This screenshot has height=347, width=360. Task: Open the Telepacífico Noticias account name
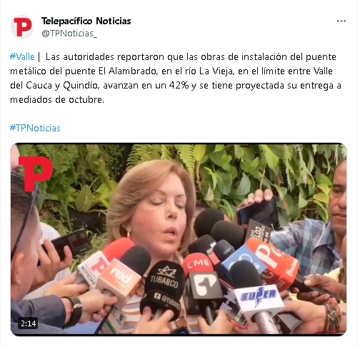point(86,21)
